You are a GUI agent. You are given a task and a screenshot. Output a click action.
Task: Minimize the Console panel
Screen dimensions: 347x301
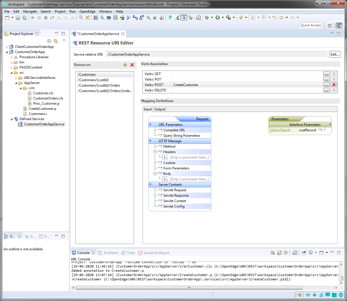(332, 252)
